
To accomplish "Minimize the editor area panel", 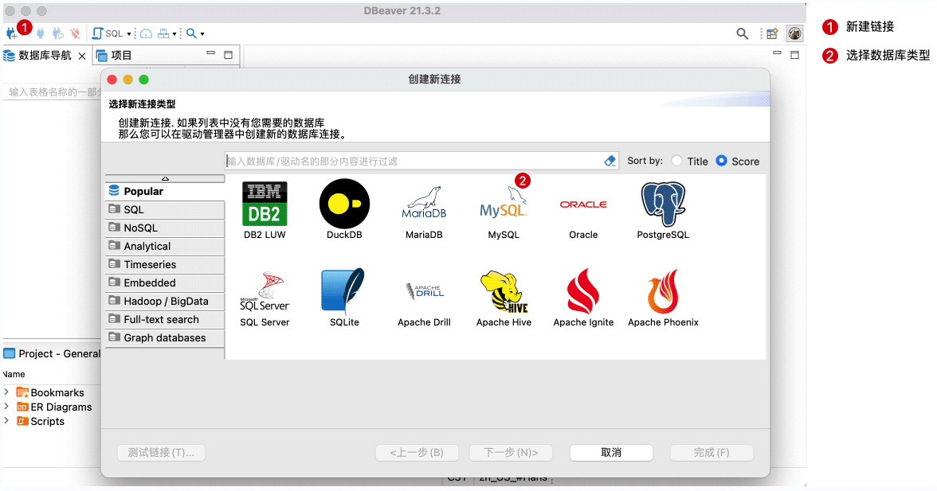I will click(777, 53).
